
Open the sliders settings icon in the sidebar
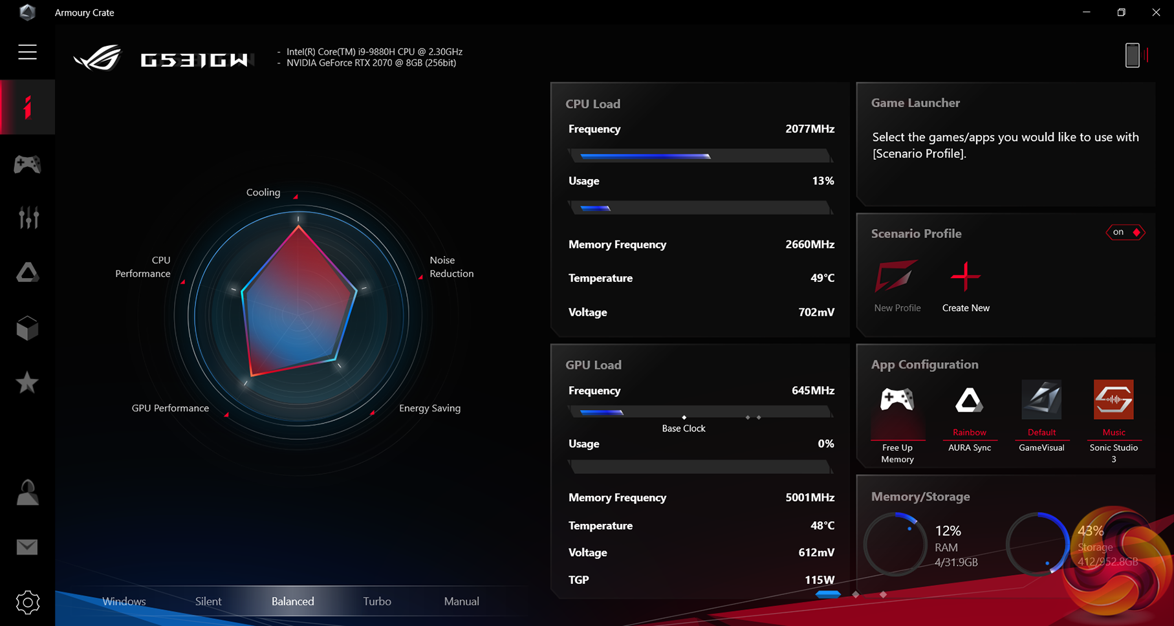[x=28, y=218]
